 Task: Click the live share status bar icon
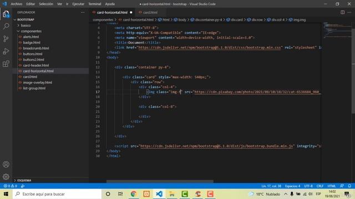23,186
